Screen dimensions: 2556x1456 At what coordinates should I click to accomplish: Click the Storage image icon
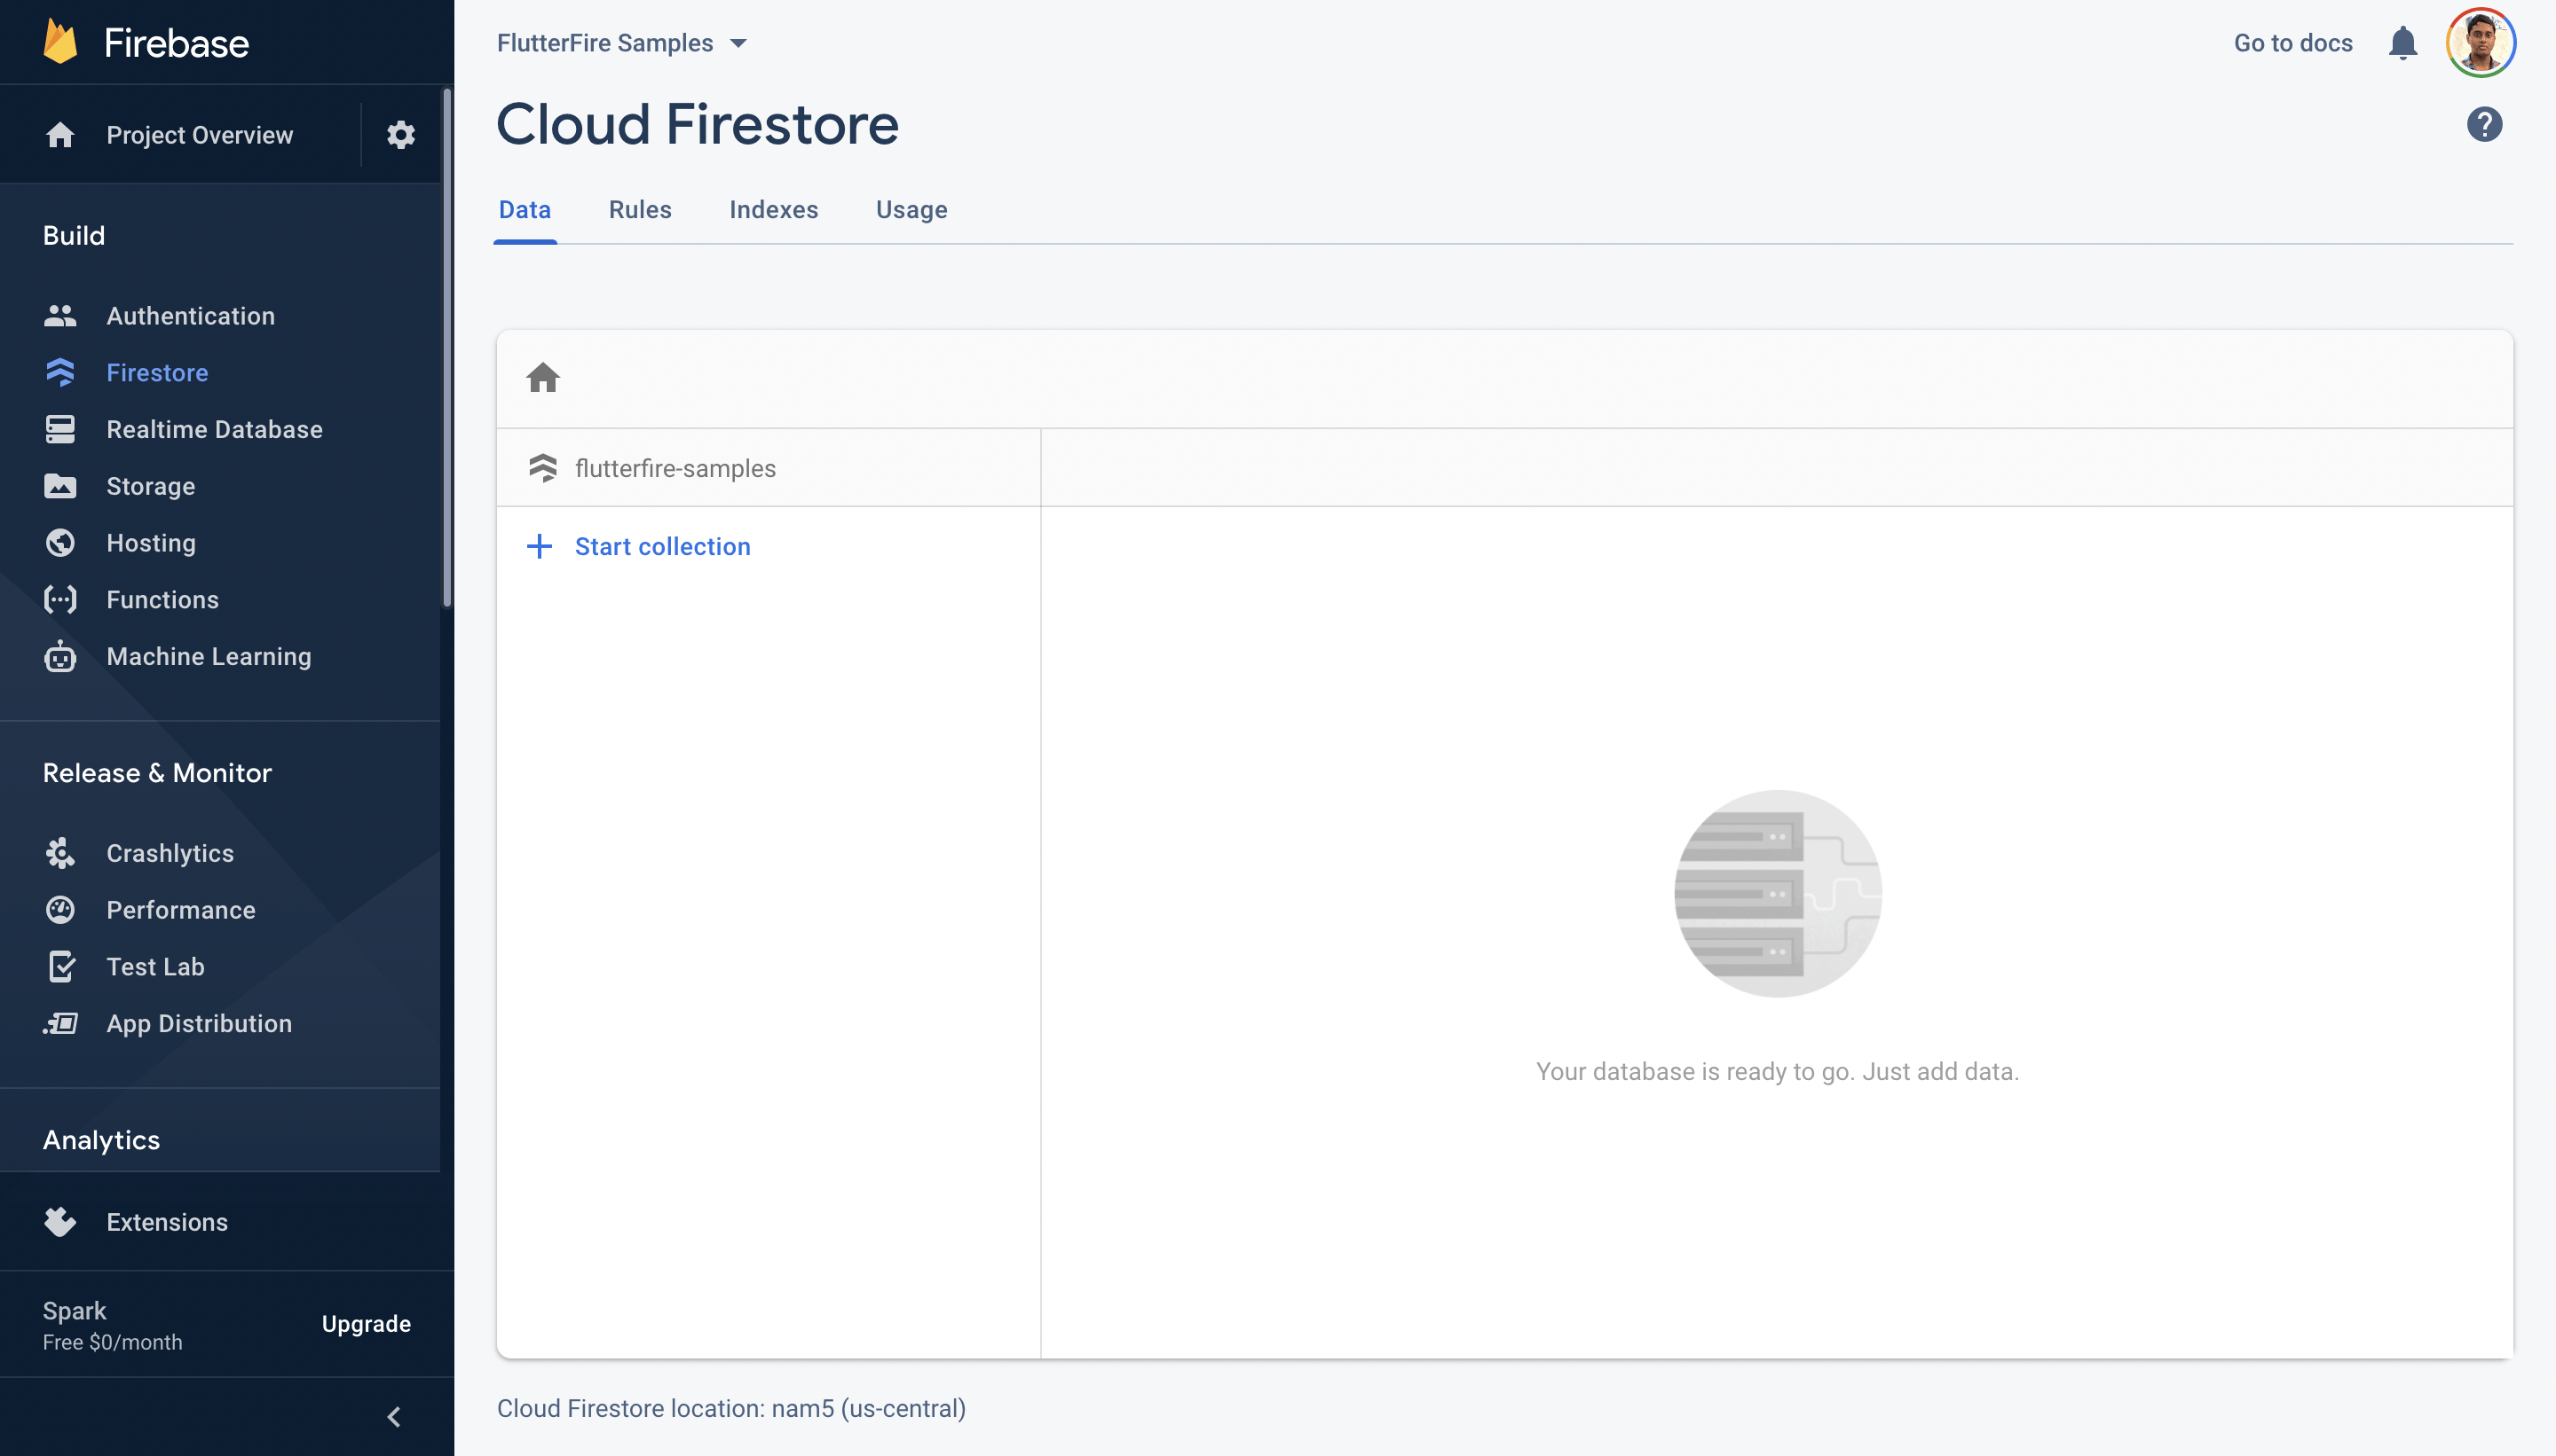[x=60, y=486]
